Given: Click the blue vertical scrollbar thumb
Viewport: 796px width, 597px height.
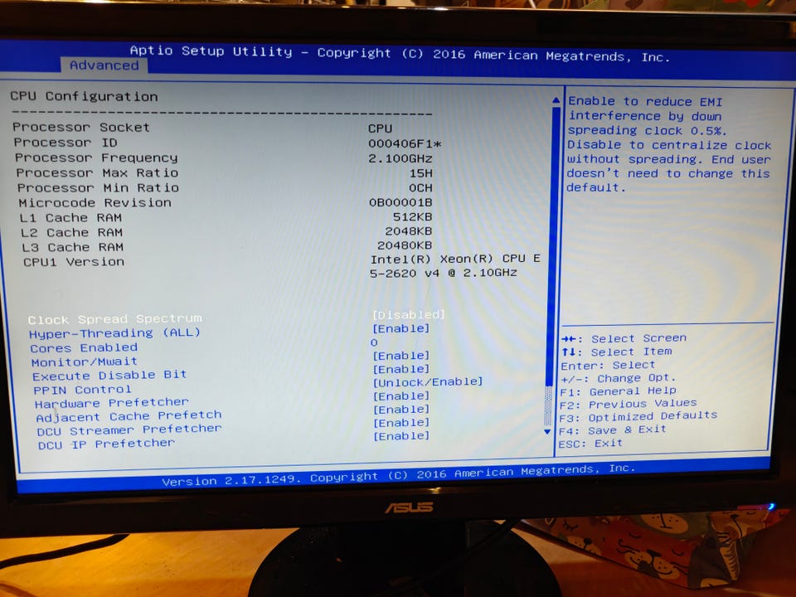Looking at the screenshot, I should (x=552, y=246).
